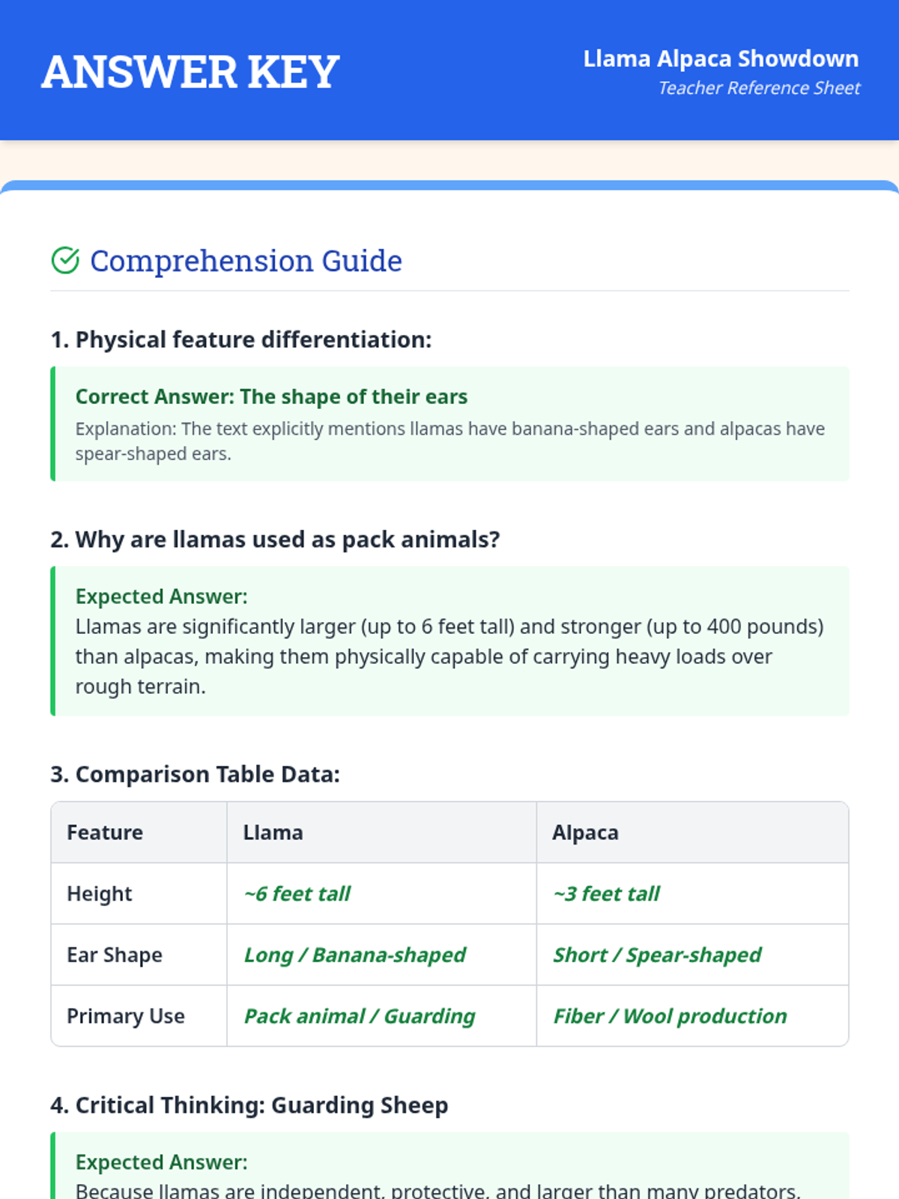Click the Comparison Table Data heading
Image resolution: width=899 pixels, height=1199 pixels.
[195, 774]
